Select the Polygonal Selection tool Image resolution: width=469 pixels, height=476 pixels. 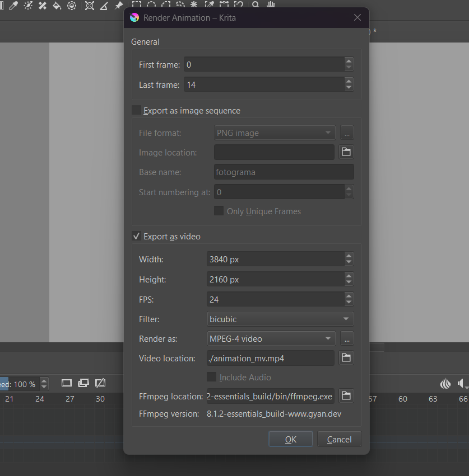(166, 4)
